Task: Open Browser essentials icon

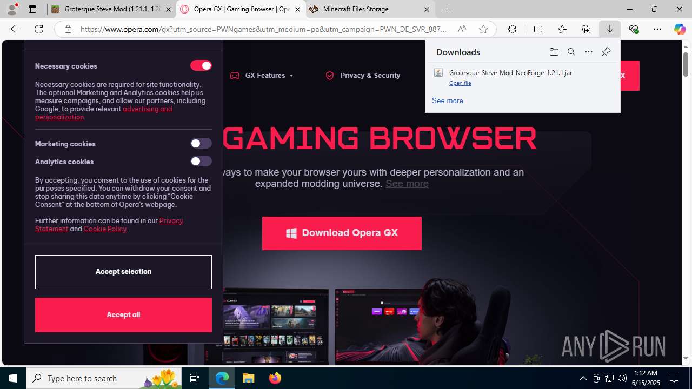Action: pos(634,29)
